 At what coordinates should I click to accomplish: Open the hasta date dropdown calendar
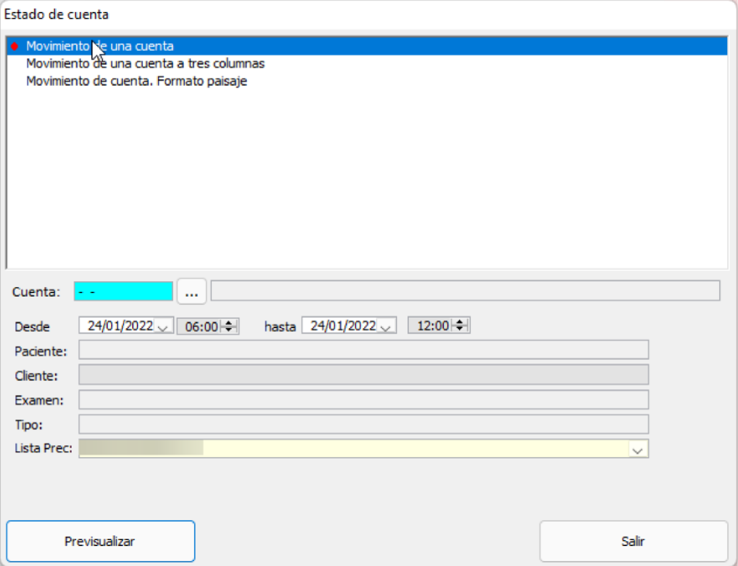[x=386, y=327]
